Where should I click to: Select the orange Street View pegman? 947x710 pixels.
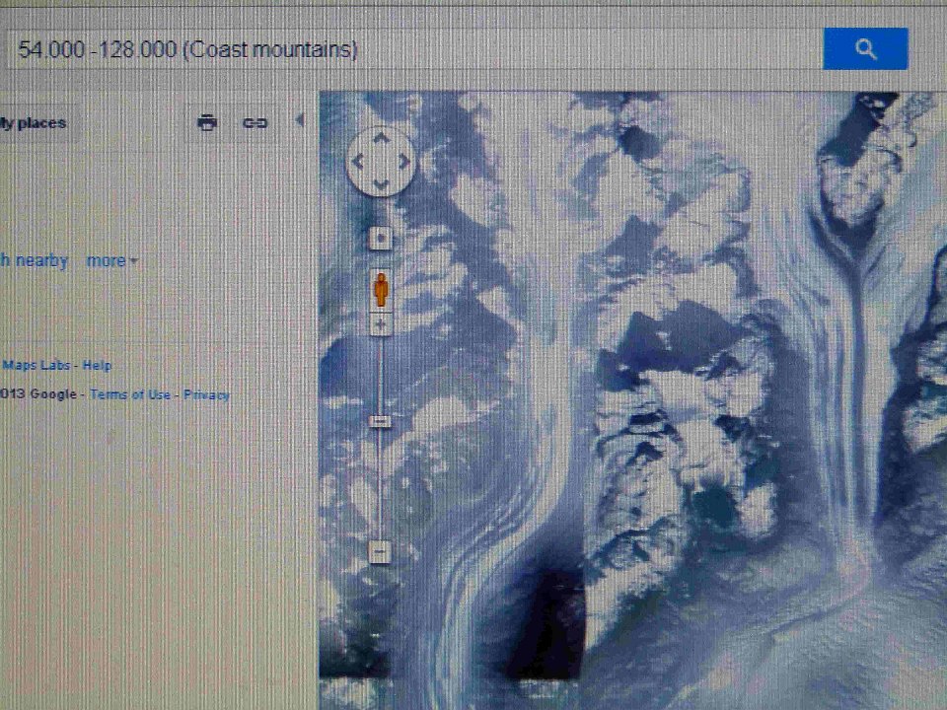click(x=381, y=290)
